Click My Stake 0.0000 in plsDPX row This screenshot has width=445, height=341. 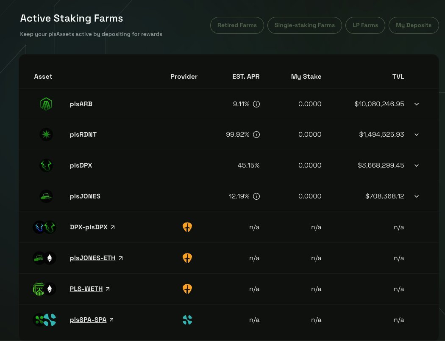(x=310, y=165)
